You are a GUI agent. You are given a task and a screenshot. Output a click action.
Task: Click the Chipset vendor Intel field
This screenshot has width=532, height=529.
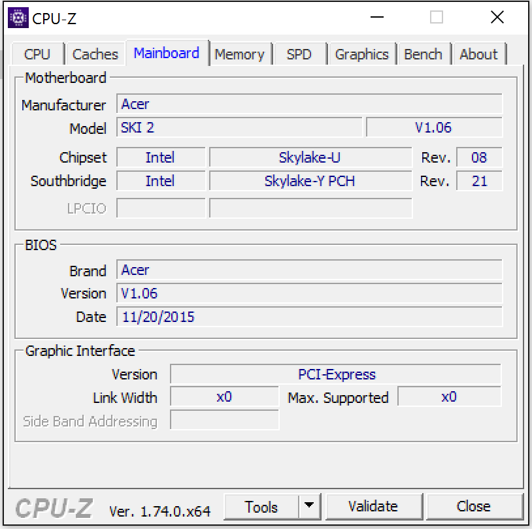(x=161, y=157)
